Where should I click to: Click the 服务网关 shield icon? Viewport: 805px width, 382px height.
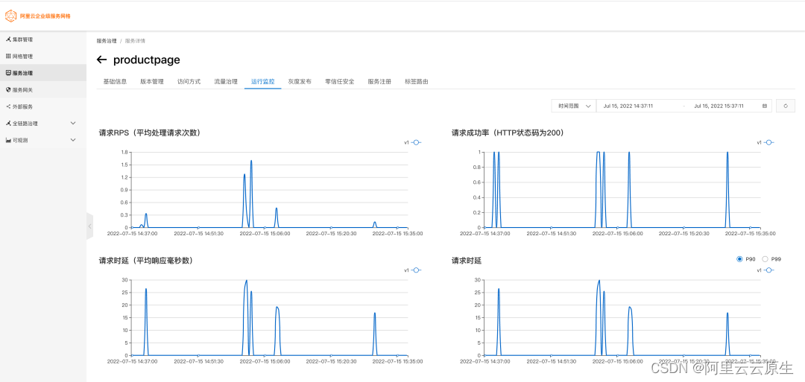[8, 90]
